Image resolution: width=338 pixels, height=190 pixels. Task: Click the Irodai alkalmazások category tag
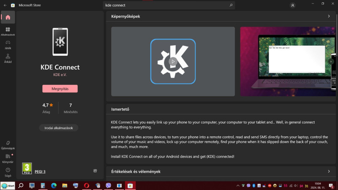59,128
